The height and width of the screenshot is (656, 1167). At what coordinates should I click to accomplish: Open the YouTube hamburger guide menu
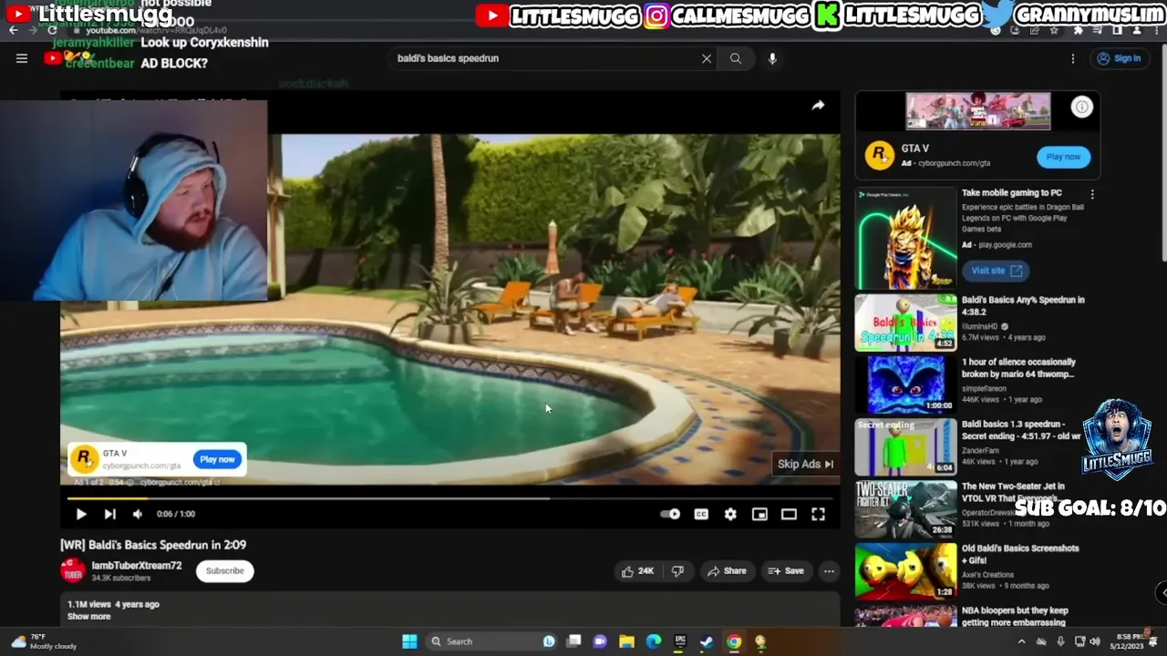pos(22,58)
